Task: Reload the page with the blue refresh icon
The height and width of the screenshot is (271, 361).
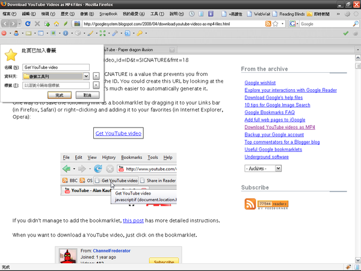Action: point(28,23)
